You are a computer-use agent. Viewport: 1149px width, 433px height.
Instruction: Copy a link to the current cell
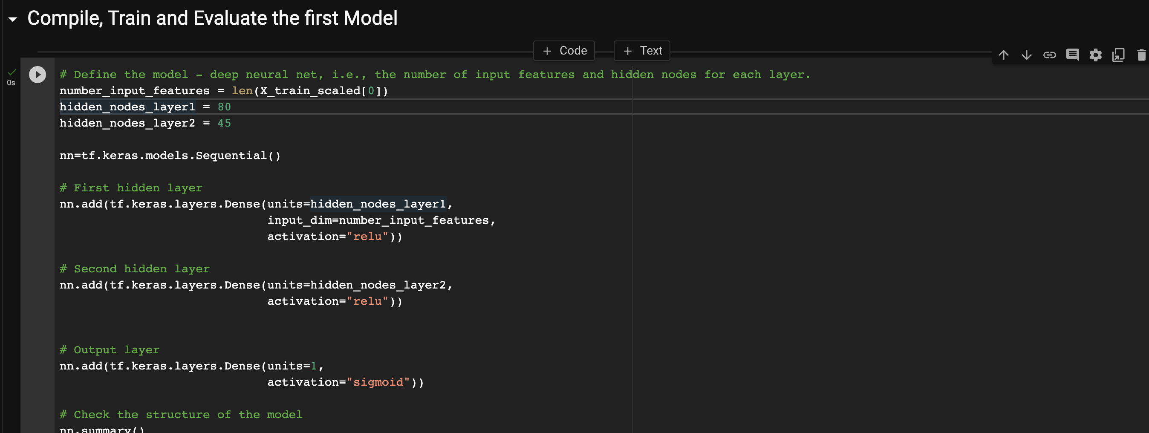point(1050,55)
